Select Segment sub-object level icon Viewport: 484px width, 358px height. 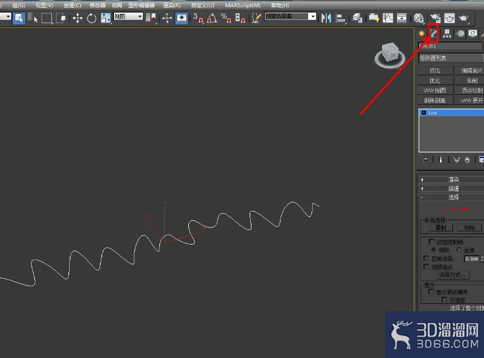454,209
